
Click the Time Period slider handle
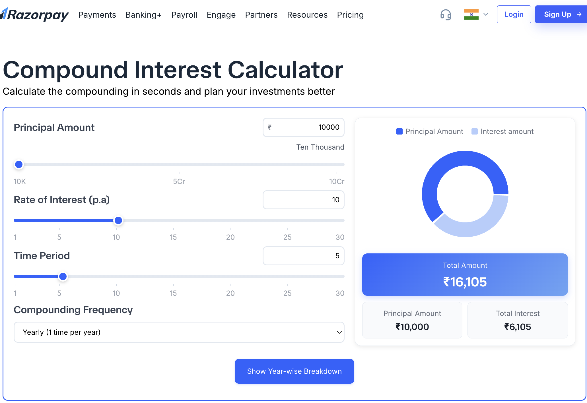click(63, 276)
